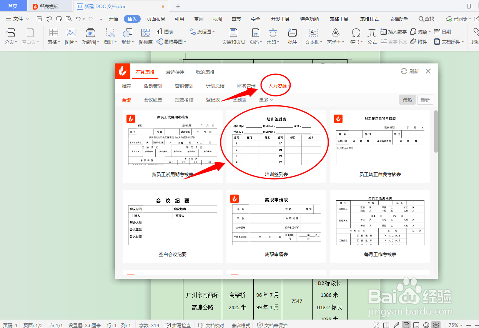479x328 pixels.
Task: Open the 培训签到表 template thumbnail
Action: click(x=276, y=142)
